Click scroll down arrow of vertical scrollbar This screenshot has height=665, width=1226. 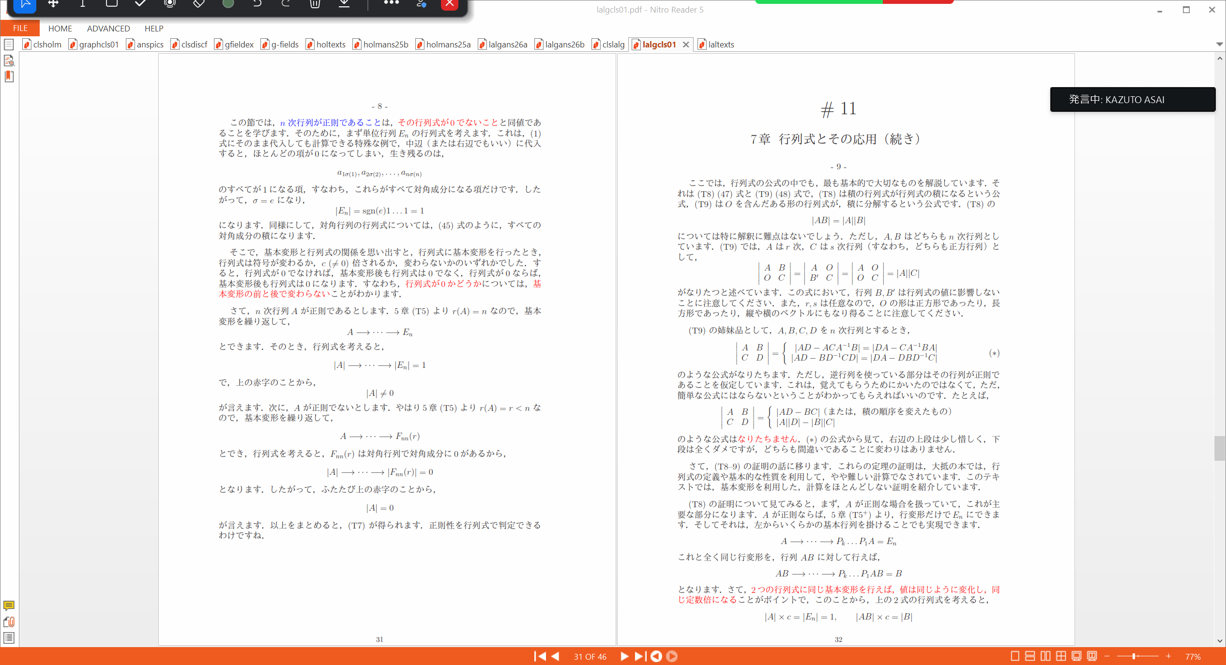pos(1219,640)
